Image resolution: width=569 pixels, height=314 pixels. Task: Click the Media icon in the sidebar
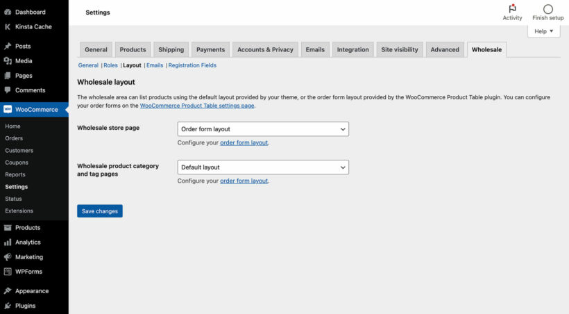click(x=8, y=60)
